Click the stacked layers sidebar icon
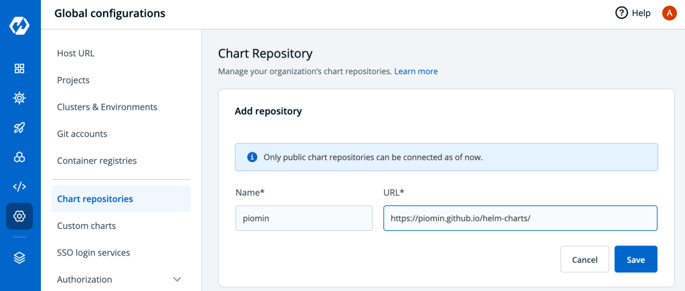 tap(19, 258)
